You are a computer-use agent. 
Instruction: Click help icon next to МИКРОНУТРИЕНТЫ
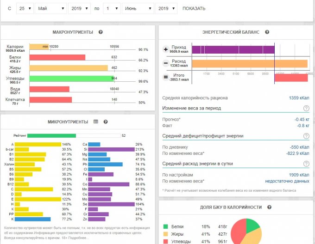(106, 122)
